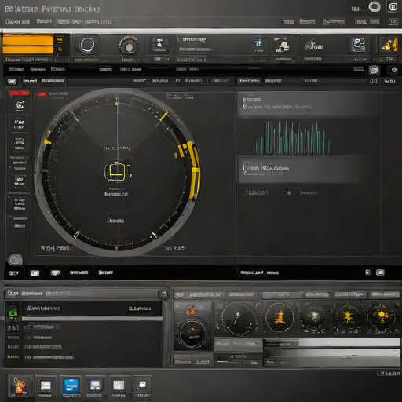
Task: Click the white bell-shaped figure toolbar icon
Action: (x=282, y=45)
